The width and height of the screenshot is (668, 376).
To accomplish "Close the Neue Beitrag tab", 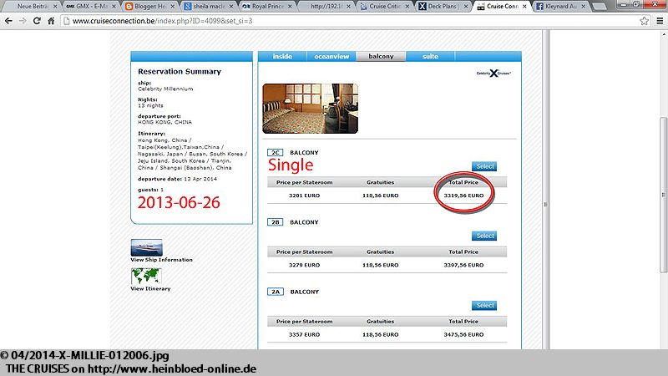I will 55,7.
